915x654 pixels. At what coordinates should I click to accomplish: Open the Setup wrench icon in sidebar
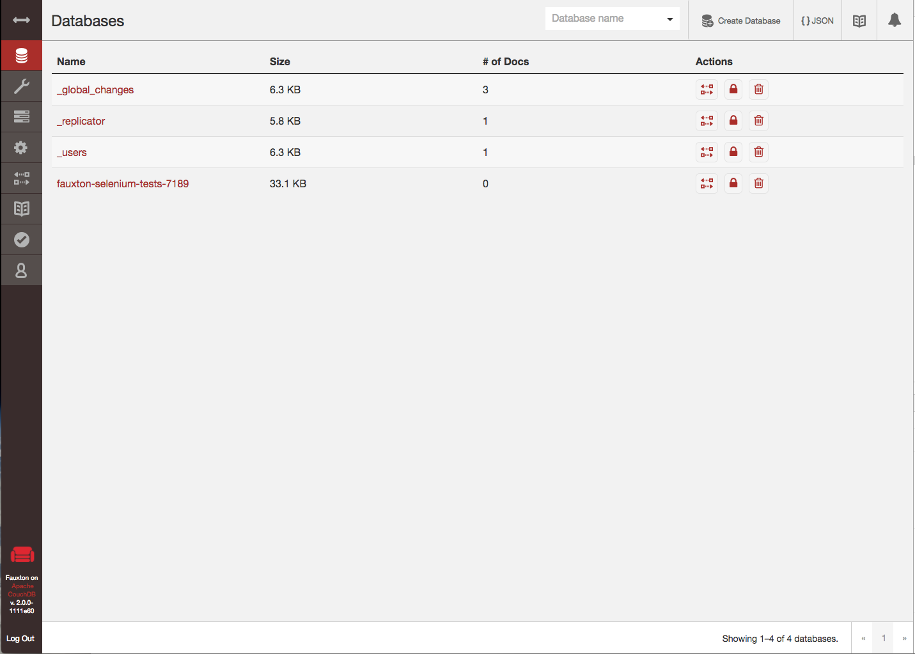coord(21,86)
